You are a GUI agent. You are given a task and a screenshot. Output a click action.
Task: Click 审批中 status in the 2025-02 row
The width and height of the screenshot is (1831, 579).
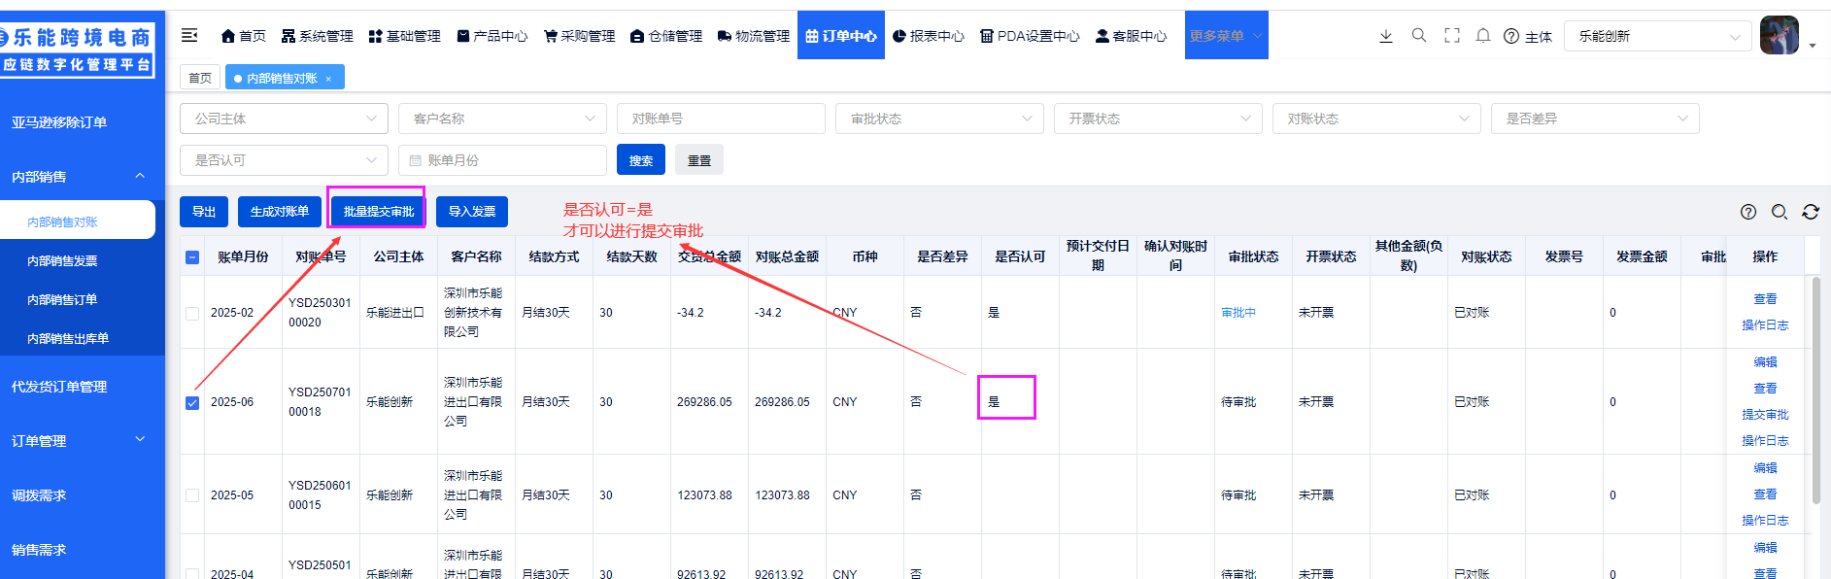[1238, 313]
